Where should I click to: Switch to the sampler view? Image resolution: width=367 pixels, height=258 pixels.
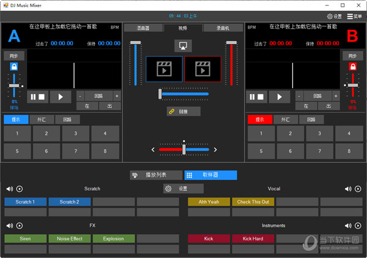pos(210,175)
